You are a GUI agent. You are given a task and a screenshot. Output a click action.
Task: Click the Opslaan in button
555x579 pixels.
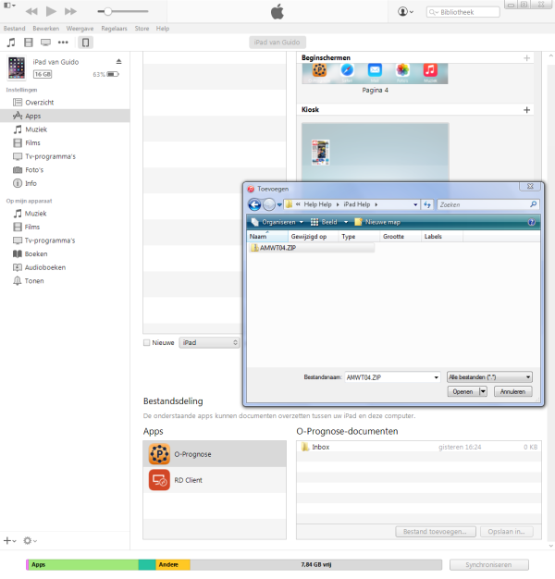tap(507, 531)
